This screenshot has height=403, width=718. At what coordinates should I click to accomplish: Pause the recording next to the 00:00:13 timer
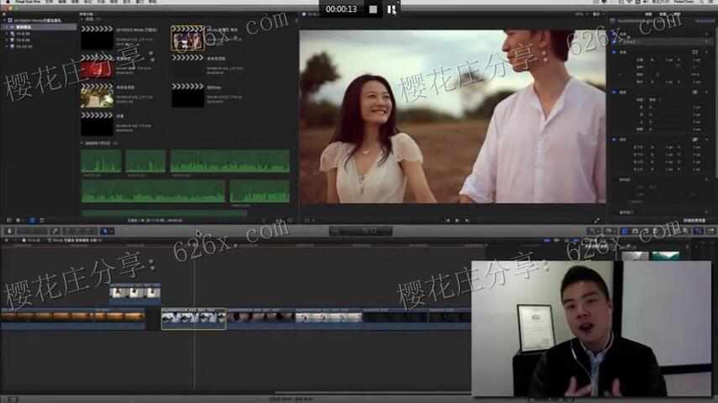pos(391,9)
